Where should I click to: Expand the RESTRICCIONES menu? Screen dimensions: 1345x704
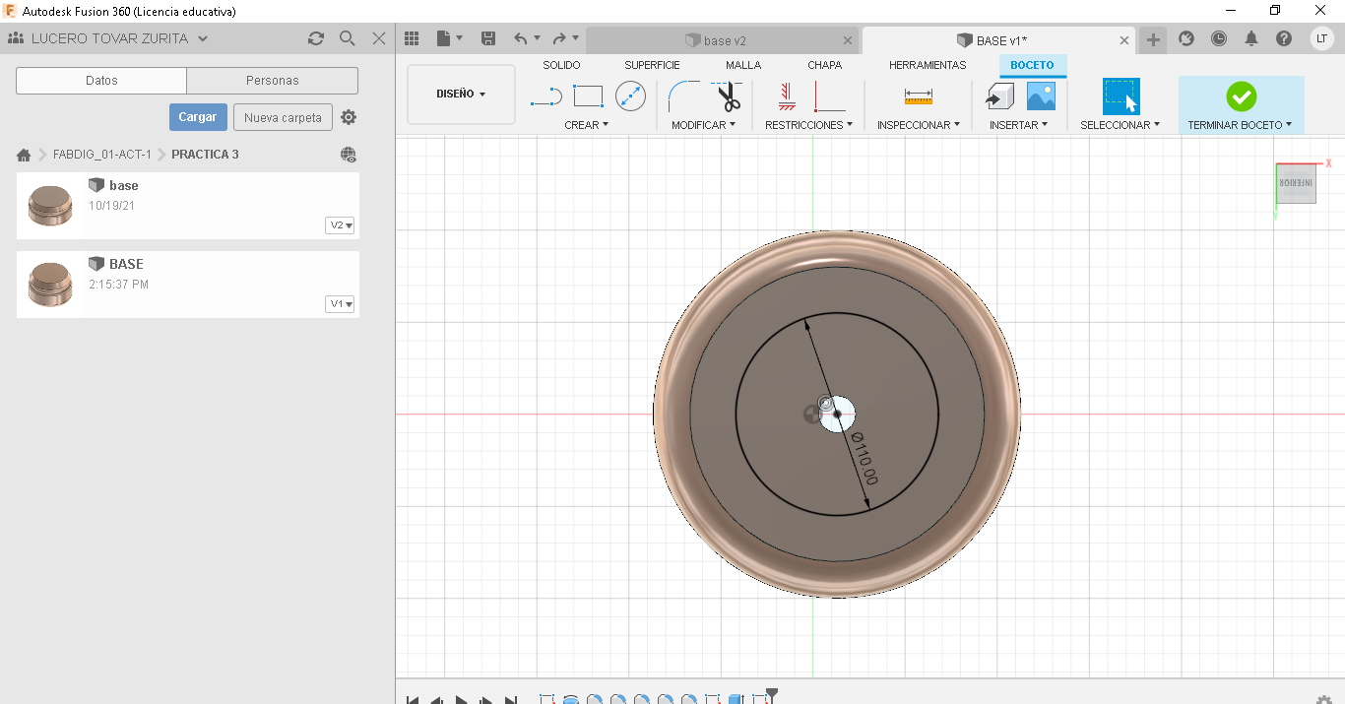pos(809,125)
